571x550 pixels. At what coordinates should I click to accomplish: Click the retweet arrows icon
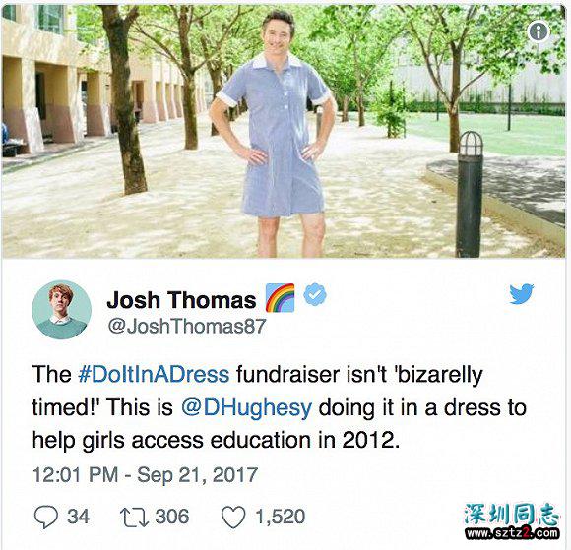pos(134,518)
